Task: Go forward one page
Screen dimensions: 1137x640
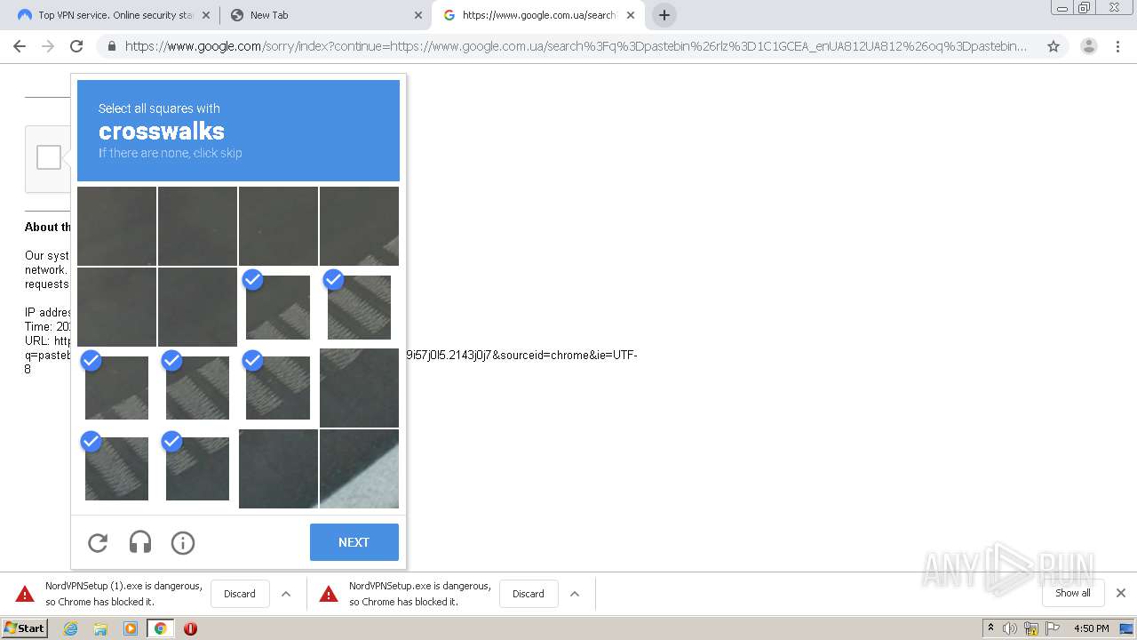Action: [x=48, y=46]
